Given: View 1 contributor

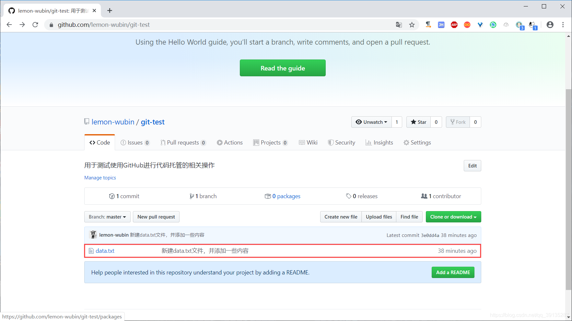Looking at the screenshot, I should click(441, 196).
